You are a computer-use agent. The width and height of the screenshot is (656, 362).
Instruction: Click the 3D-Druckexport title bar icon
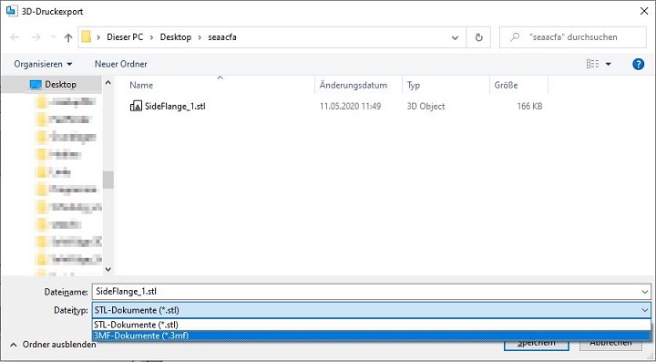[x=11, y=11]
